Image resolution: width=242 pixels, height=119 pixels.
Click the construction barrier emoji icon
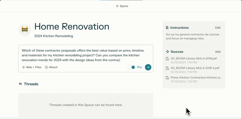pyautogui.click(x=25, y=30)
